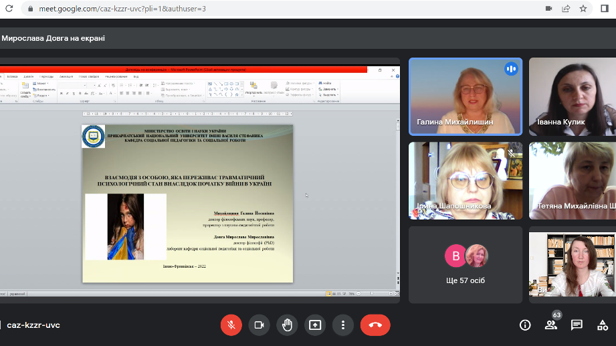Open the Activities panel icon
Screen dimensions: 616x346
[603, 325]
